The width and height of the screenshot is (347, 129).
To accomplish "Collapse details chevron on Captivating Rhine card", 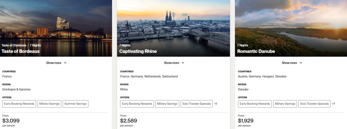I will (183, 63).
